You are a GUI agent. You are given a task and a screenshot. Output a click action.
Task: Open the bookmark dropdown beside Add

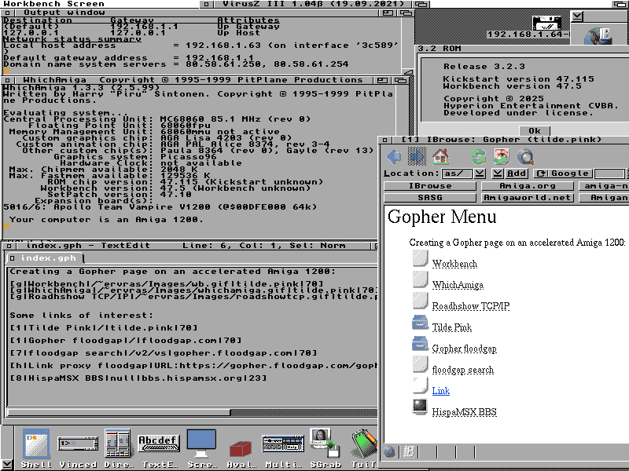pos(498,173)
